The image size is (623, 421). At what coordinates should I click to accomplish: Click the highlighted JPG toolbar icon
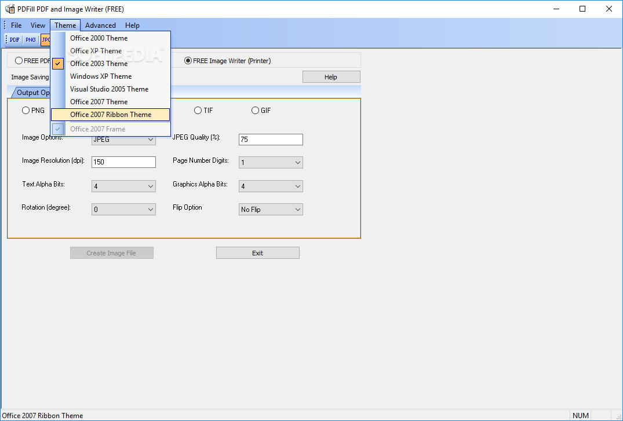[46, 40]
